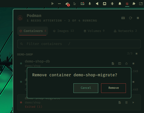Confirm with the Remove button
Viewport: 144px width, 113px height.
point(114,88)
